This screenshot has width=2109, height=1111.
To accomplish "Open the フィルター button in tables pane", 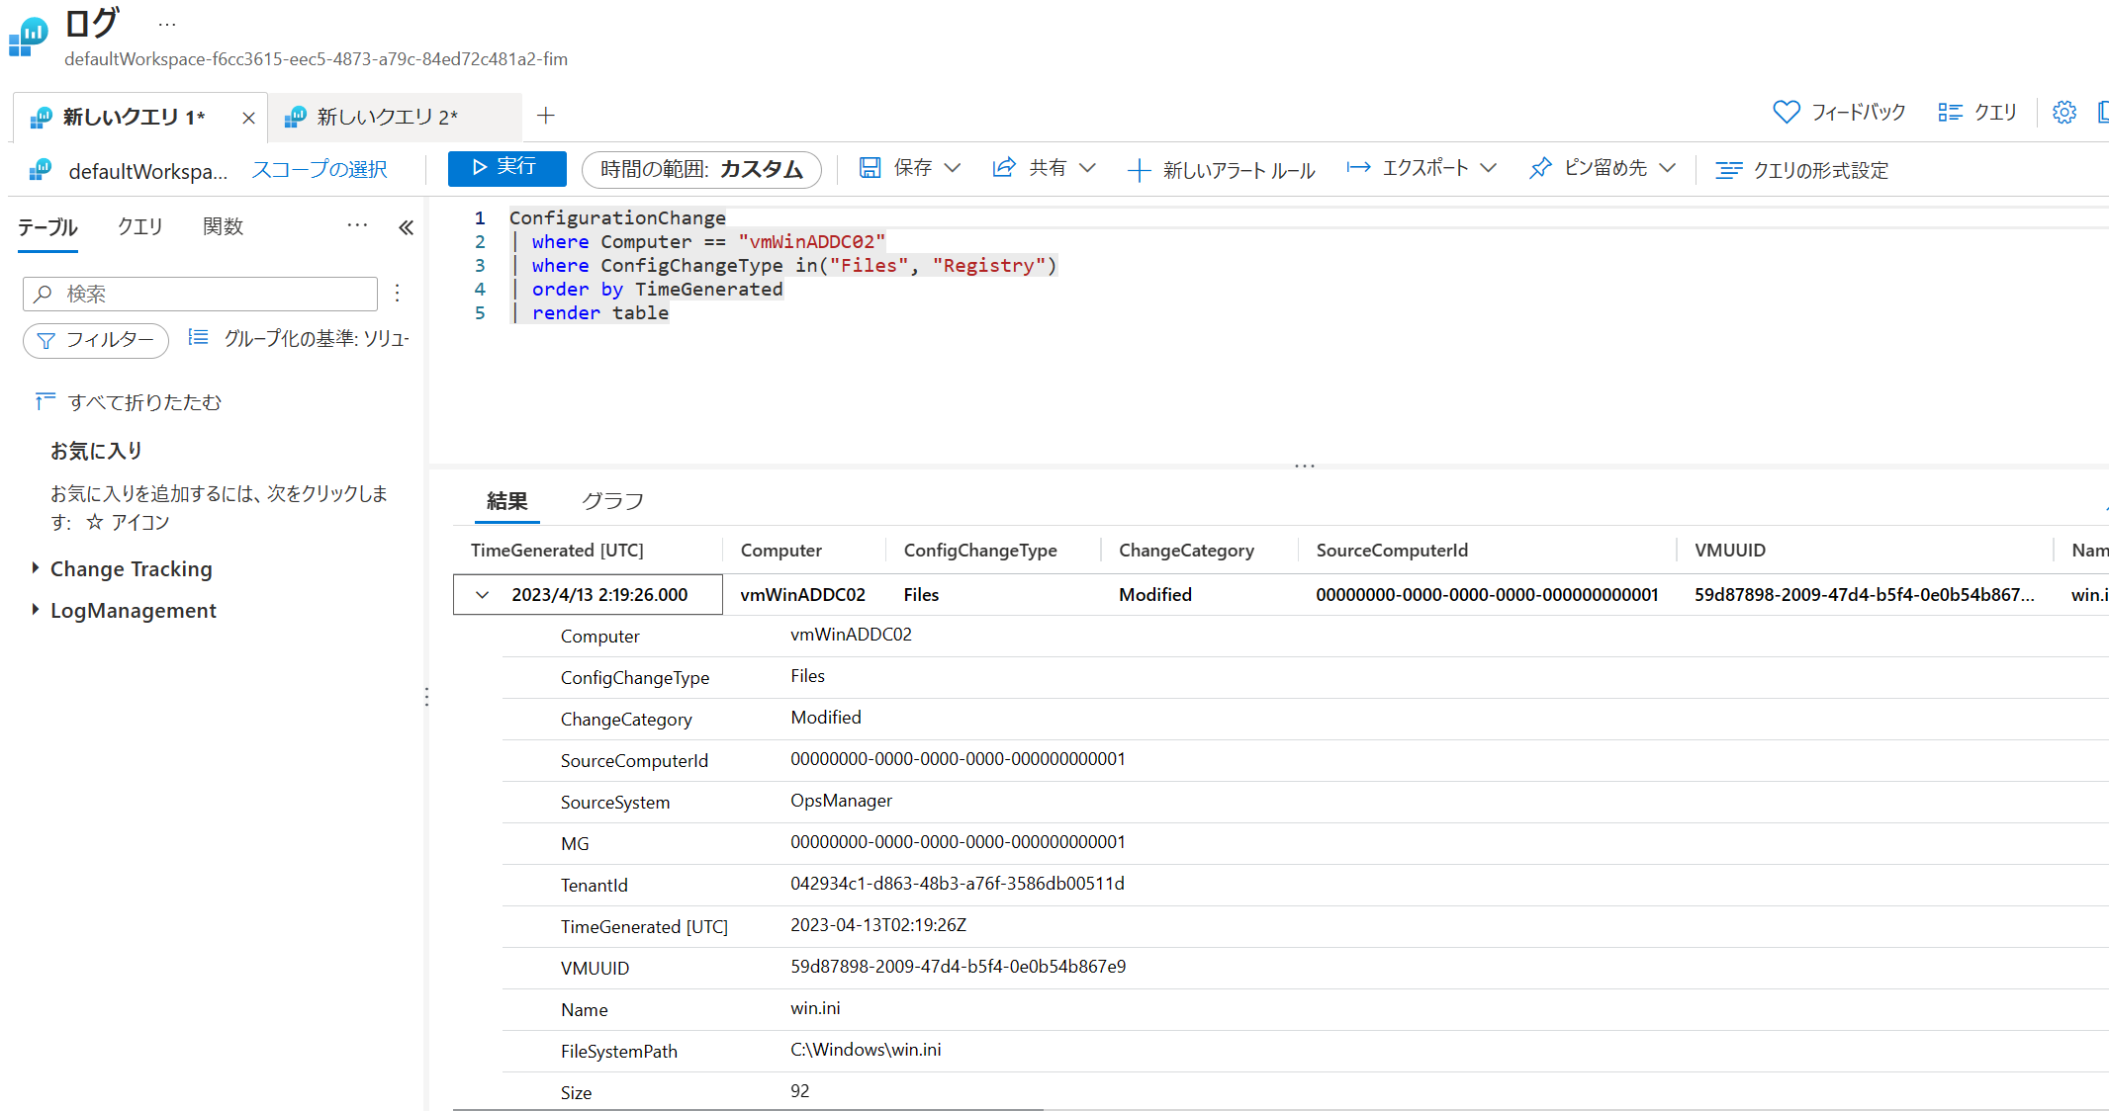I will [x=96, y=340].
